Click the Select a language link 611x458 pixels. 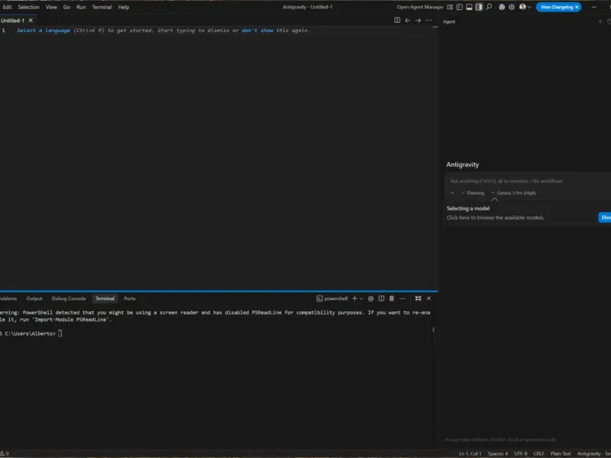pos(44,31)
